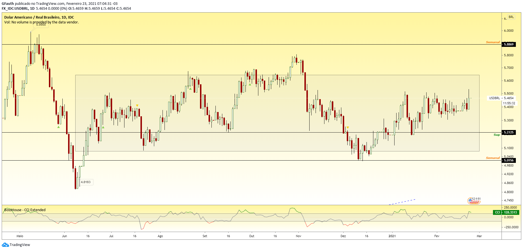Viewport: 523px width, 250px height.
Task: Click the Ago label on the time axis
Action: pos(160,236)
